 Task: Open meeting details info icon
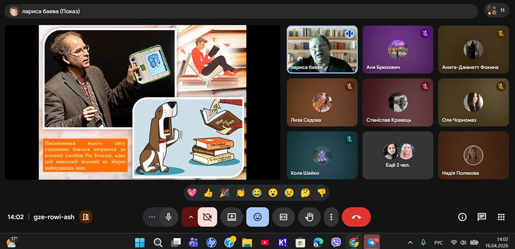(462, 217)
